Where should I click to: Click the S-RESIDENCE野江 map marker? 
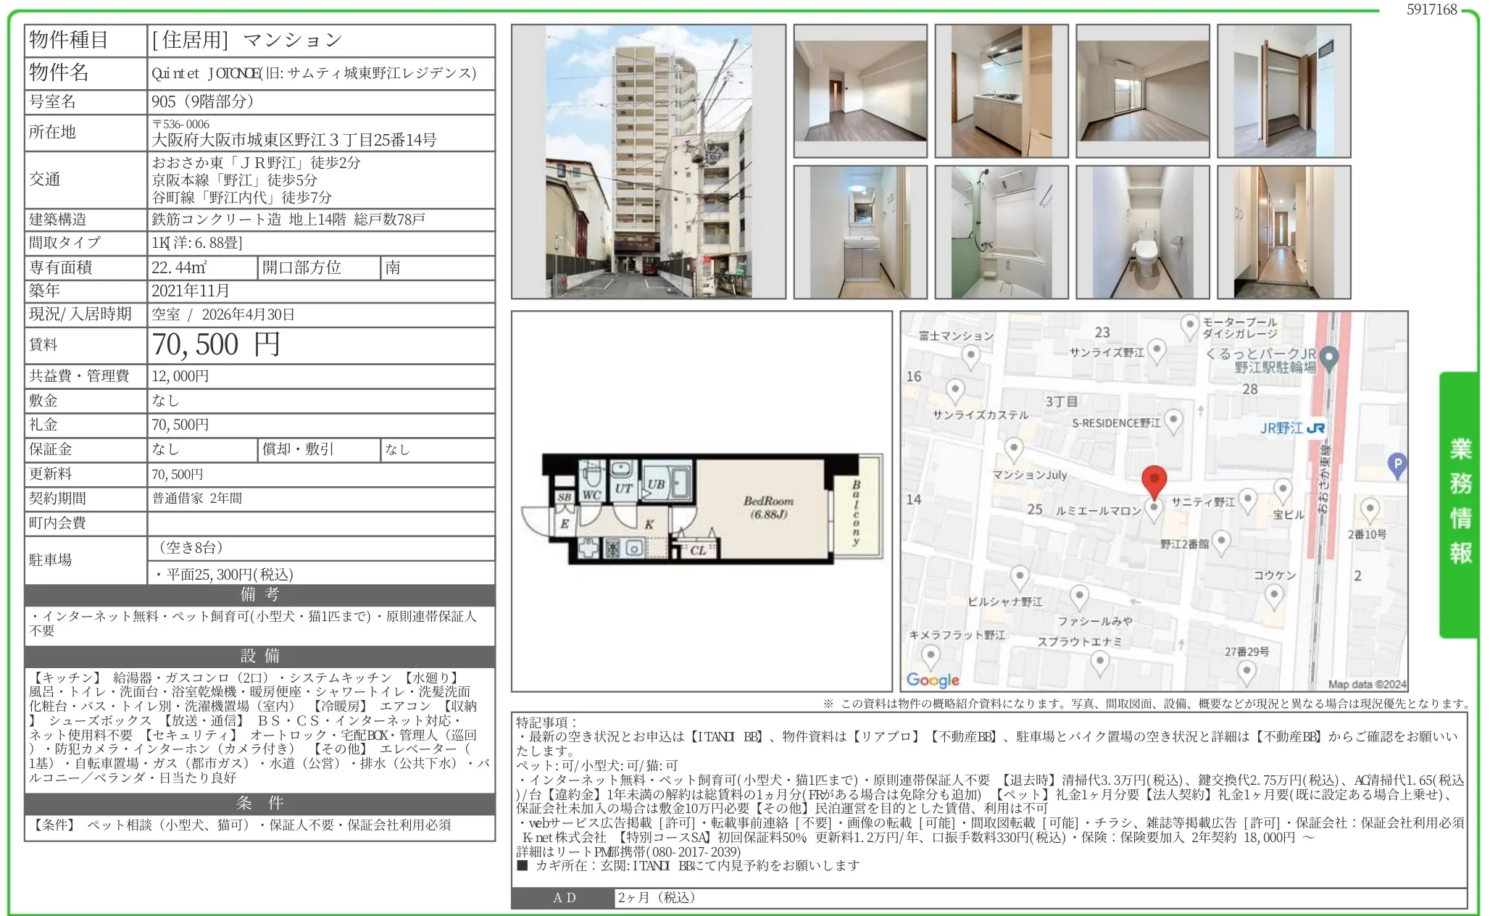[x=1173, y=421]
